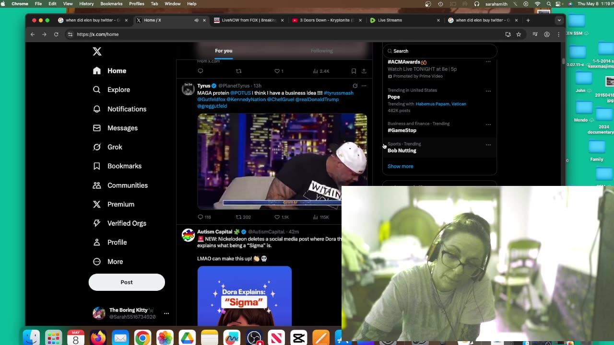
Task: Click Grok icon on Tyrus post
Action: click(x=355, y=86)
